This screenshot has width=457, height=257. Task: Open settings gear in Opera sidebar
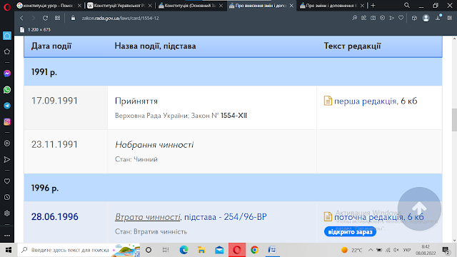tap(7, 213)
